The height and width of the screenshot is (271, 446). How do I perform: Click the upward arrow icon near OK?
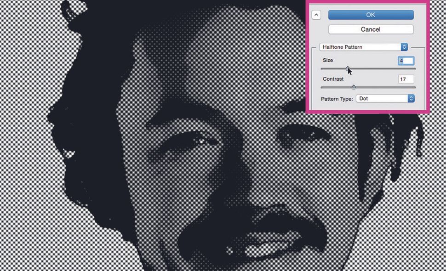click(316, 15)
